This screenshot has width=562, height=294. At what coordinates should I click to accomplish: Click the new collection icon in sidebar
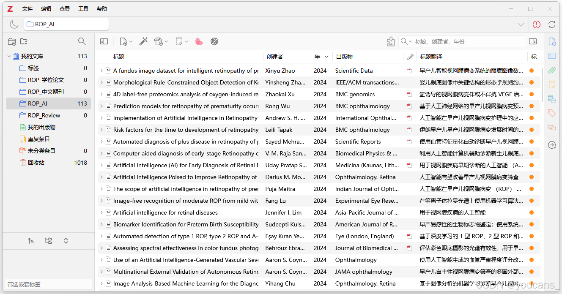12,41
